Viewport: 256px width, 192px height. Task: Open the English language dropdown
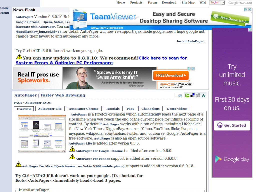click(217, 2)
